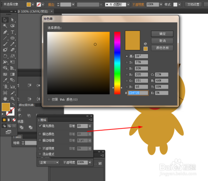Image resolution: width=208 pixels, height=181 pixels.
Task: Select the S saturation radio button
Action: [x=126, y=62]
